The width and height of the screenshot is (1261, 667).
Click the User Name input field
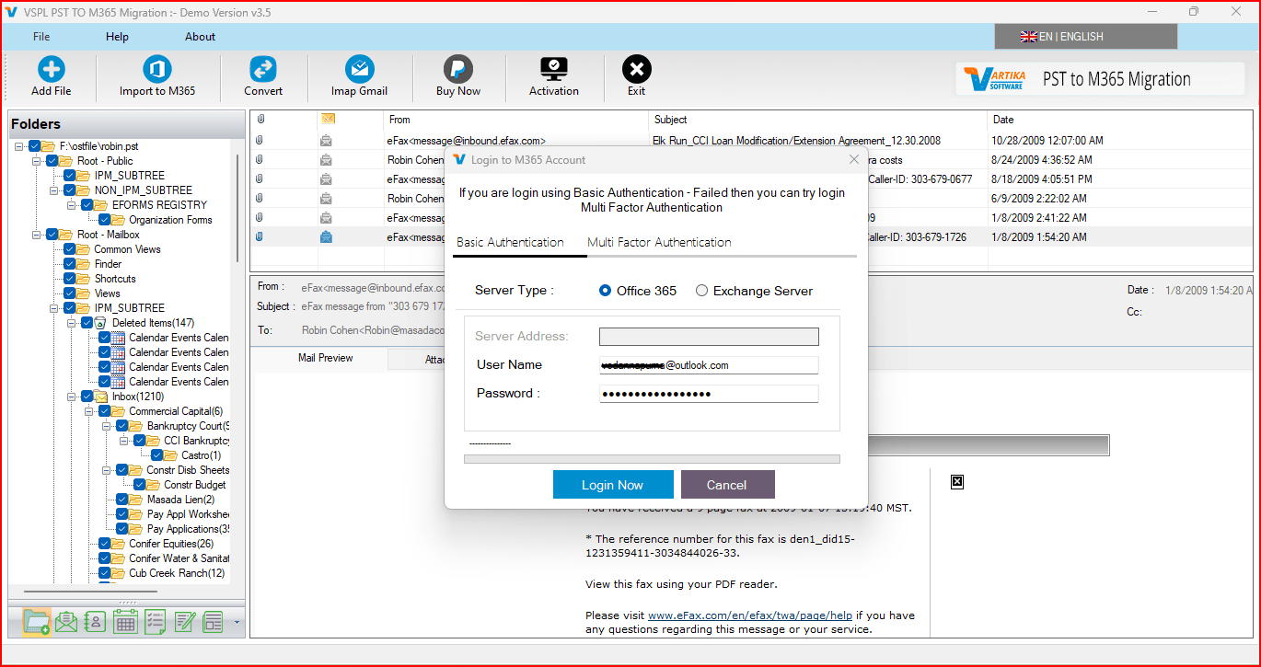coord(709,365)
